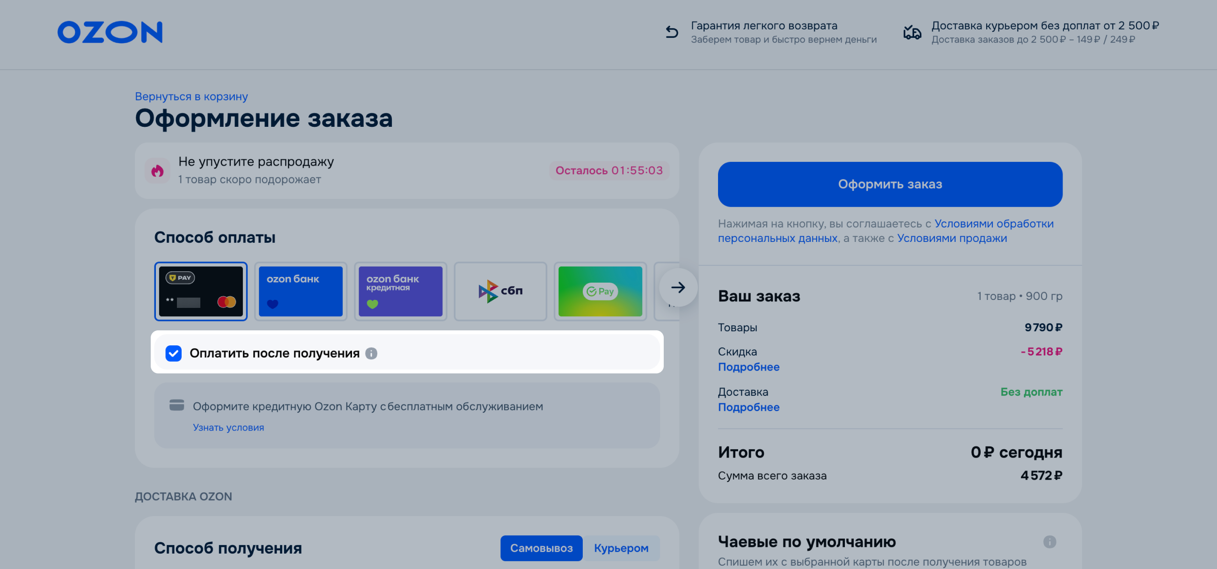Choose the blue ozon банк card

click(x=301, y=291)
